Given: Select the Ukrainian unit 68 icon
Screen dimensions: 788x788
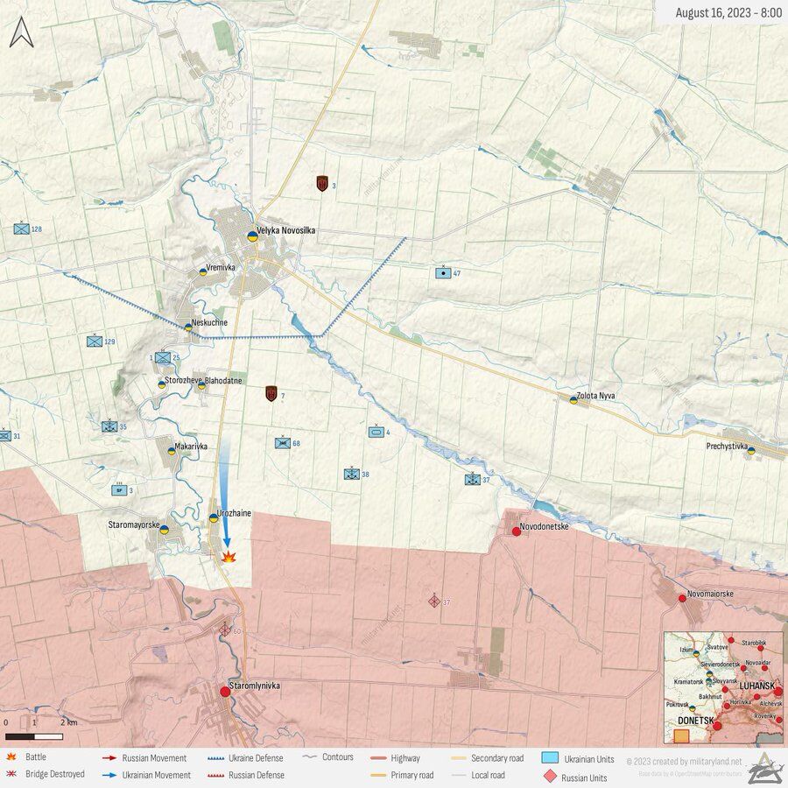Looking at the screenshot, I should tap(283, 443).
